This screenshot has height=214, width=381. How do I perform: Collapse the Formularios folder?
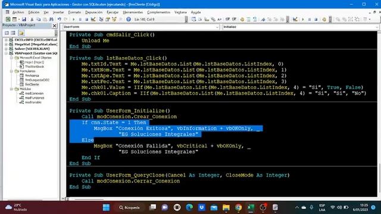pos(11,71)
